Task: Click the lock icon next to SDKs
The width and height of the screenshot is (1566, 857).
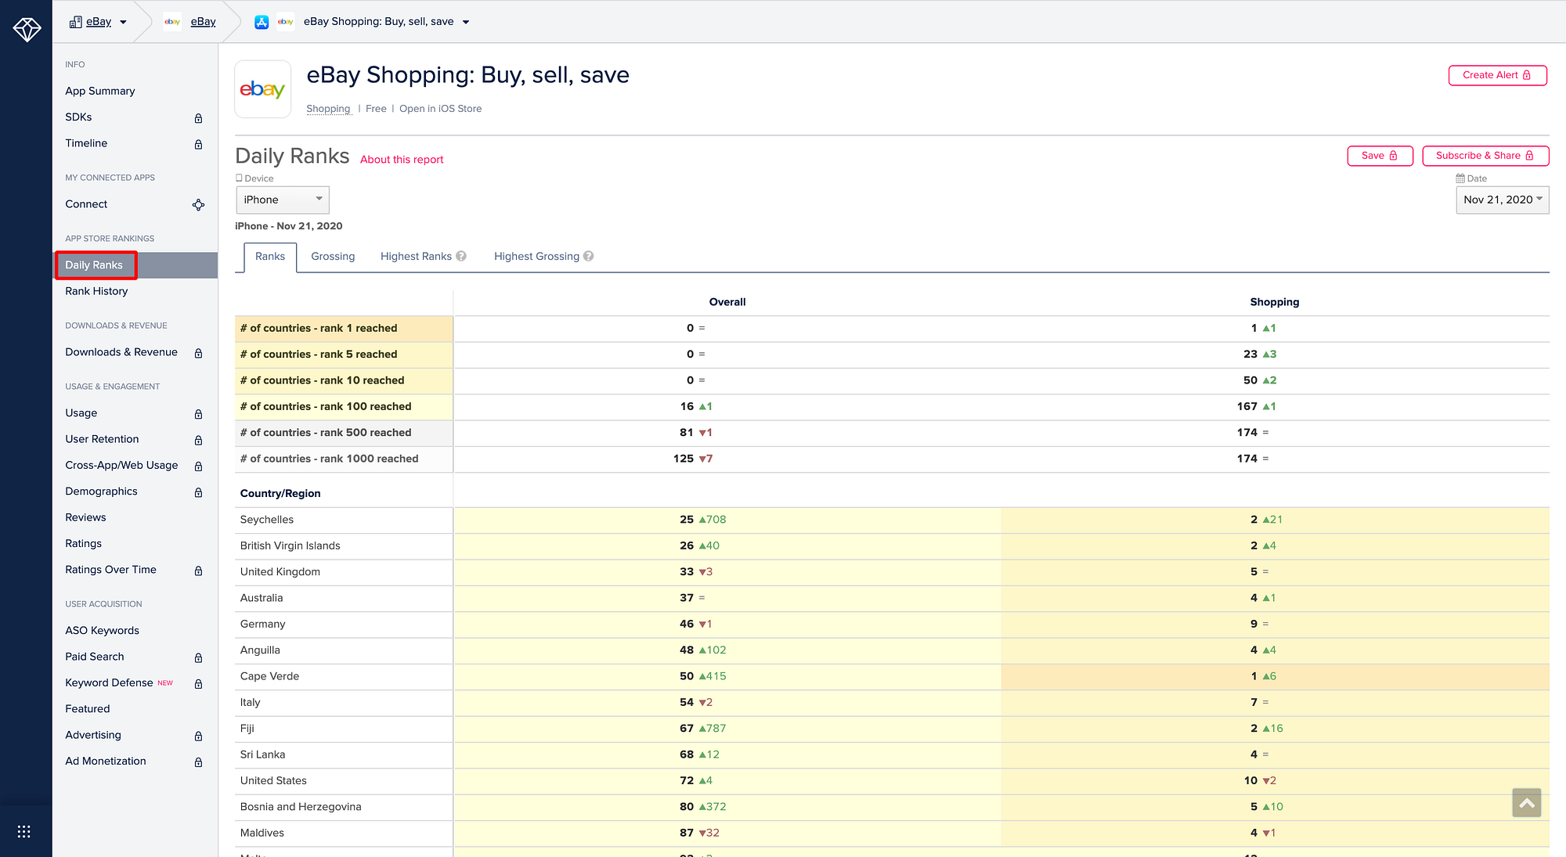Action: 198,118
